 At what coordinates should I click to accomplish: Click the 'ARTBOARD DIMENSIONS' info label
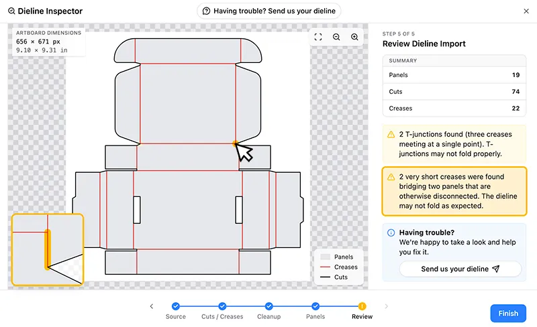[48, 33]
